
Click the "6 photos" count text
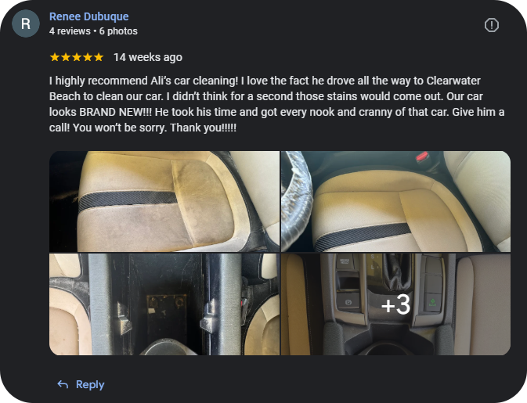tap(118, 31)
